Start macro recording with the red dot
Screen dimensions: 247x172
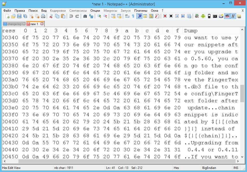coord(165,16)
